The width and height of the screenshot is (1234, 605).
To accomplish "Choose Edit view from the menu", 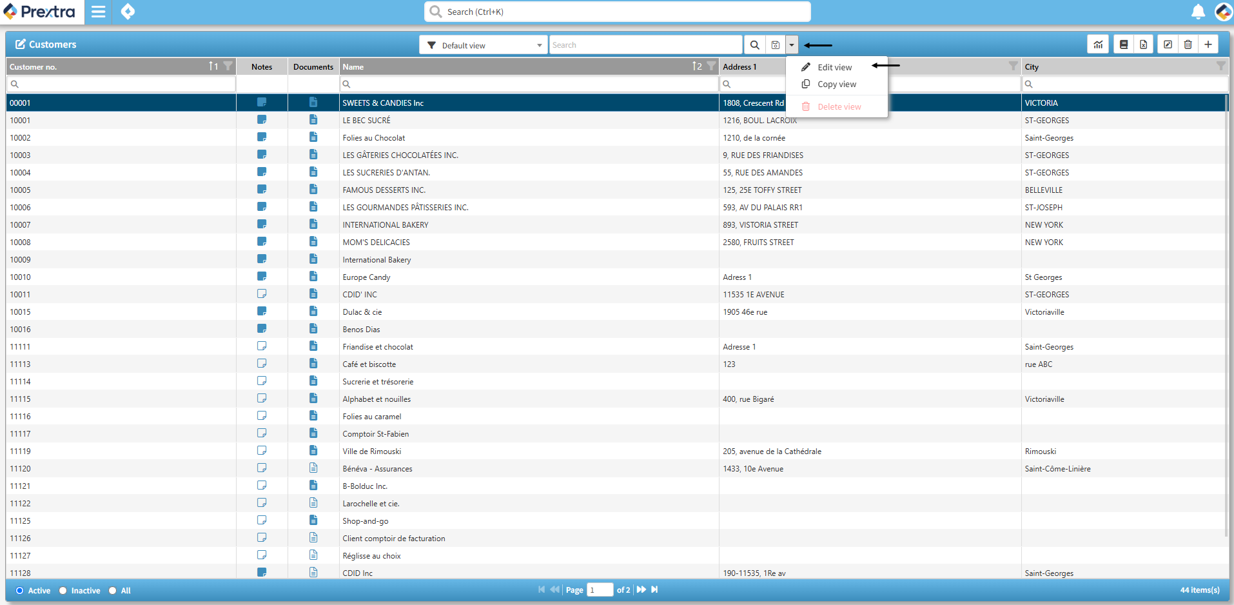I will coord(834,67).
